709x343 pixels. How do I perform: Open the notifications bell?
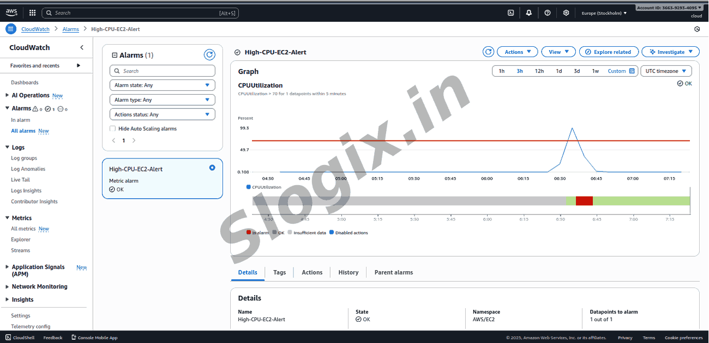point(528,13)
